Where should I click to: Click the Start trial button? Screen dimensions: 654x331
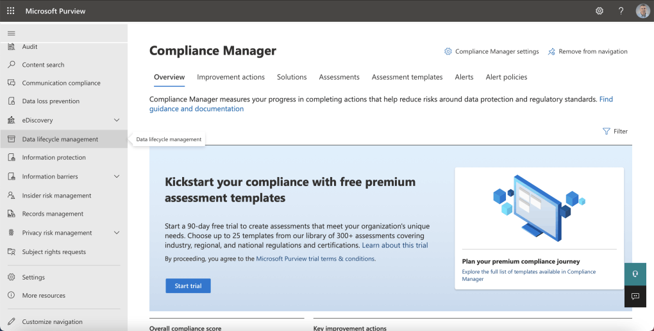point(188,286)
